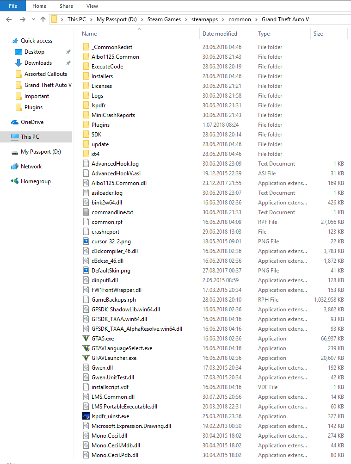Click 'steamapps' breadcrumb segment
The image size is (351, 464).
pos(204,19)
